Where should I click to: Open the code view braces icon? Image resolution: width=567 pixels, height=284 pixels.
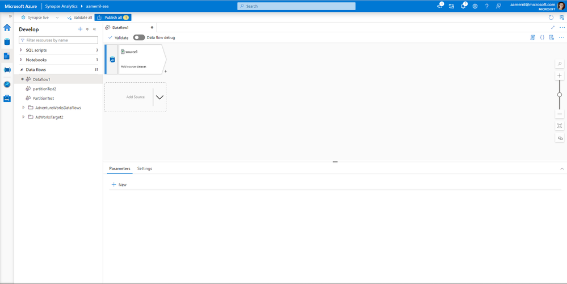[x=542, y=37]
